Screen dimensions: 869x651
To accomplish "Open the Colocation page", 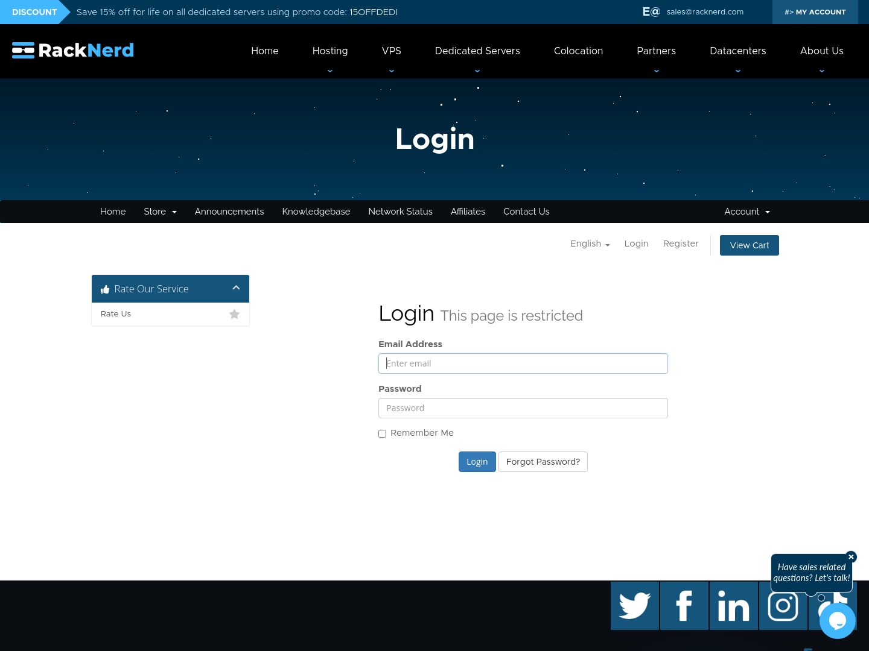I will click(x=578, y=51).
